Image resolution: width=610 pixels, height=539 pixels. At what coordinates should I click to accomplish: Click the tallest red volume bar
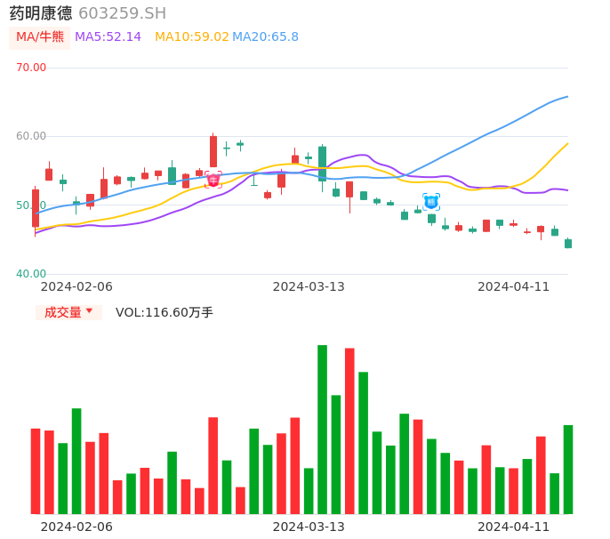[349, 430]
